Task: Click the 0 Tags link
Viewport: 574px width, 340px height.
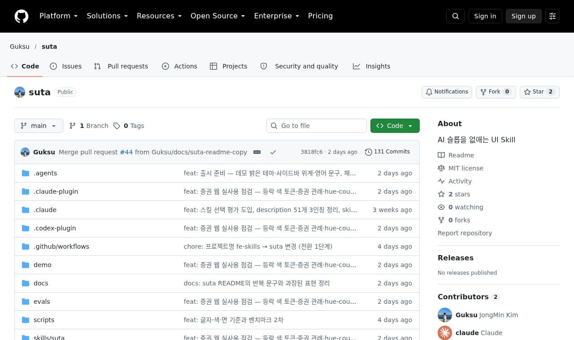Action: point(129,126)
